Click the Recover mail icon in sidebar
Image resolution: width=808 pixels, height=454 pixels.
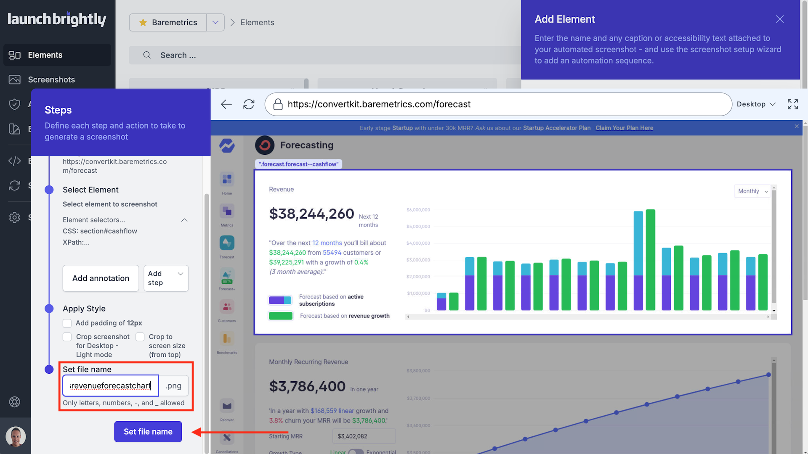pyautogui.click(x=227, y=406)
